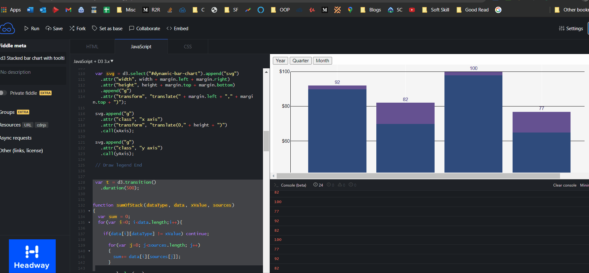Open the Apps grid in bookmarks bar
This screenshot has width=589, height=273.
(11, 10)
